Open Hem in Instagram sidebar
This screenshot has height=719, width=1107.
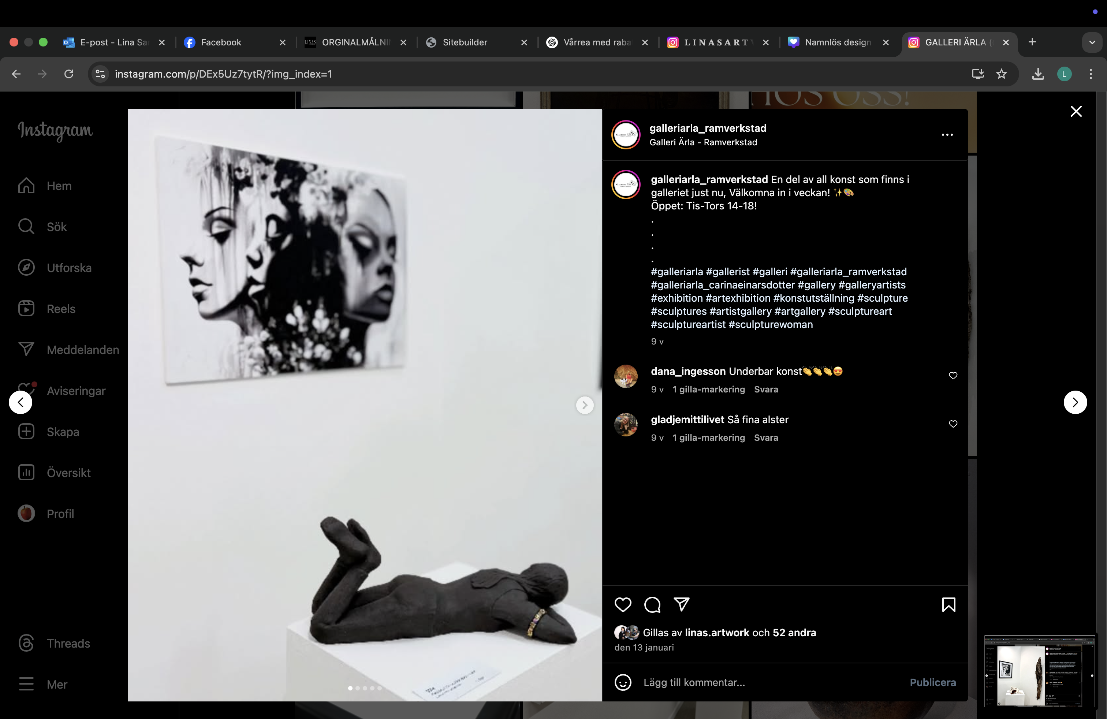point(45,186)
